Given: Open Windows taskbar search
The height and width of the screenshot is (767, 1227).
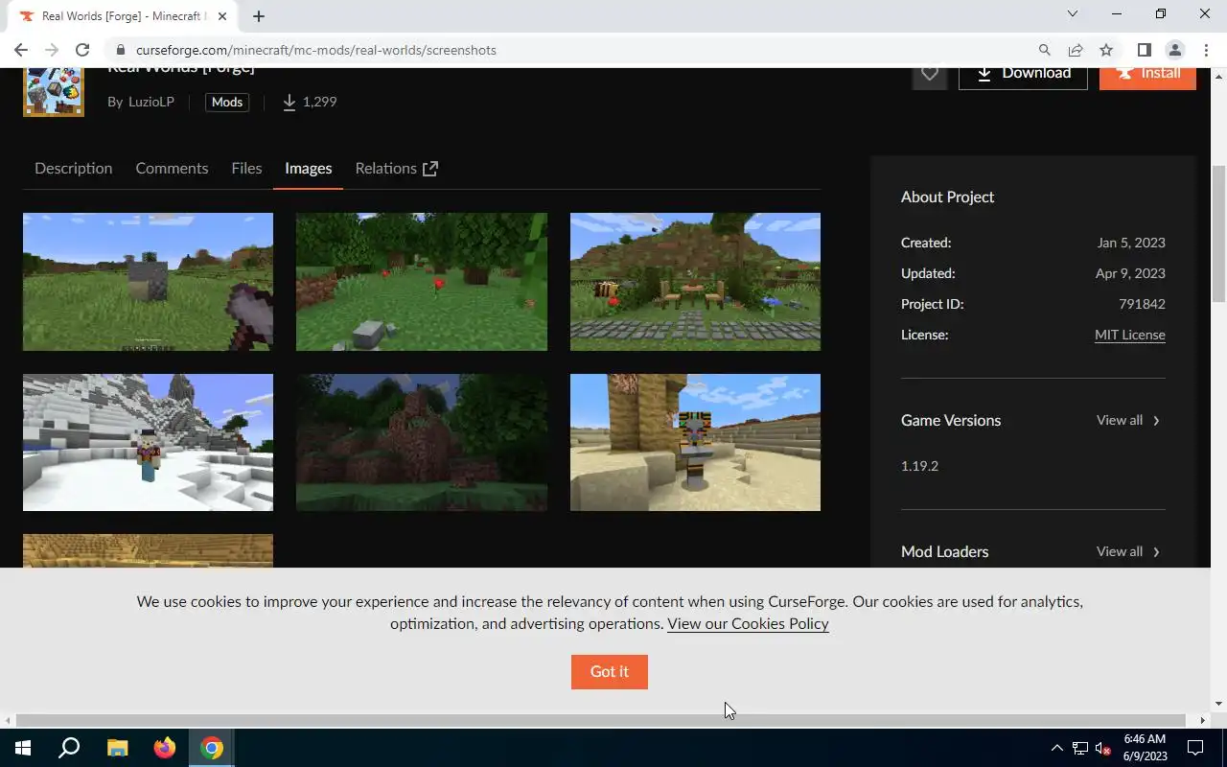Looking at the screenshot, I should [69, 748].
